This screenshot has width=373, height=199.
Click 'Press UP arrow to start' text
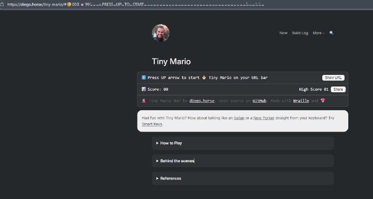(173, 78)
